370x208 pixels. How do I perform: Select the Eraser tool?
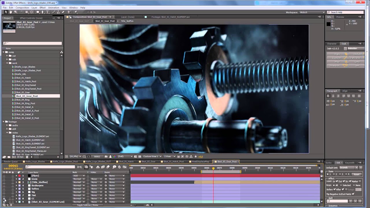coord(63,12)
